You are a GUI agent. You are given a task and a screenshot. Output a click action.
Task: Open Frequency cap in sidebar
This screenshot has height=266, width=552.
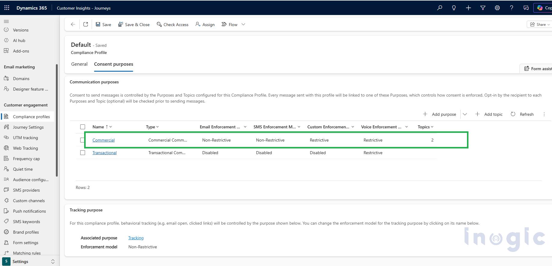tap(26, 159)
